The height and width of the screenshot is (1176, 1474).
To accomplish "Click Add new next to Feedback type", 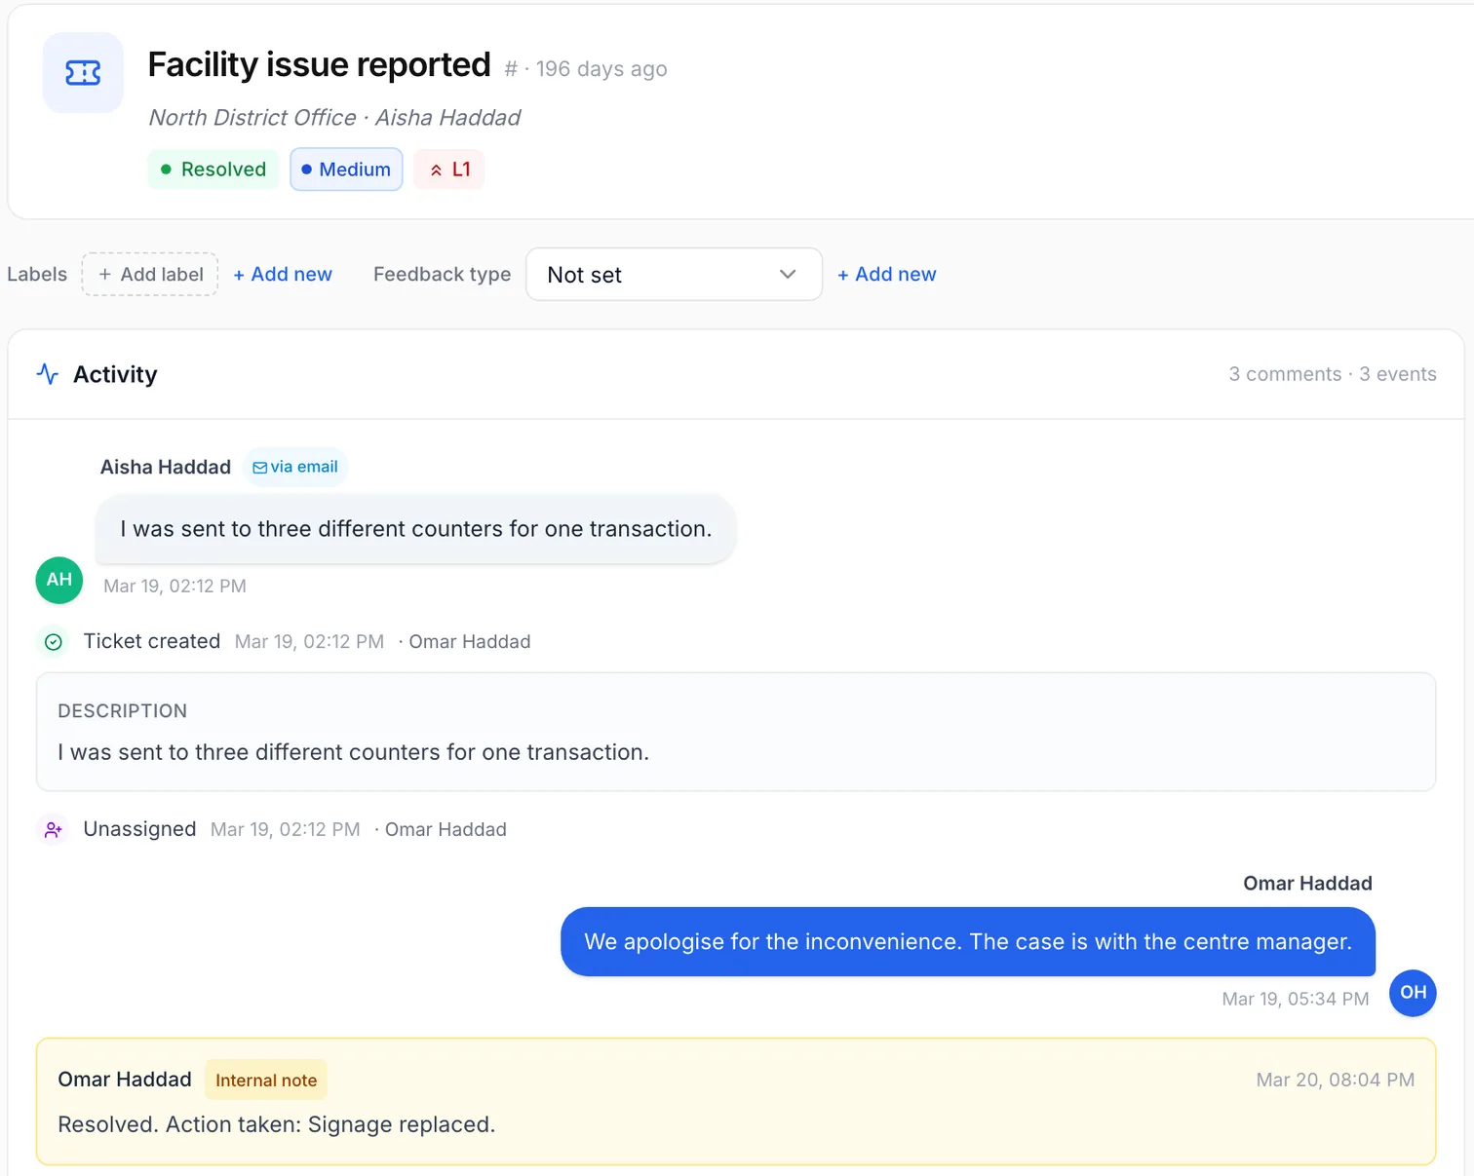I will [887, 275].
